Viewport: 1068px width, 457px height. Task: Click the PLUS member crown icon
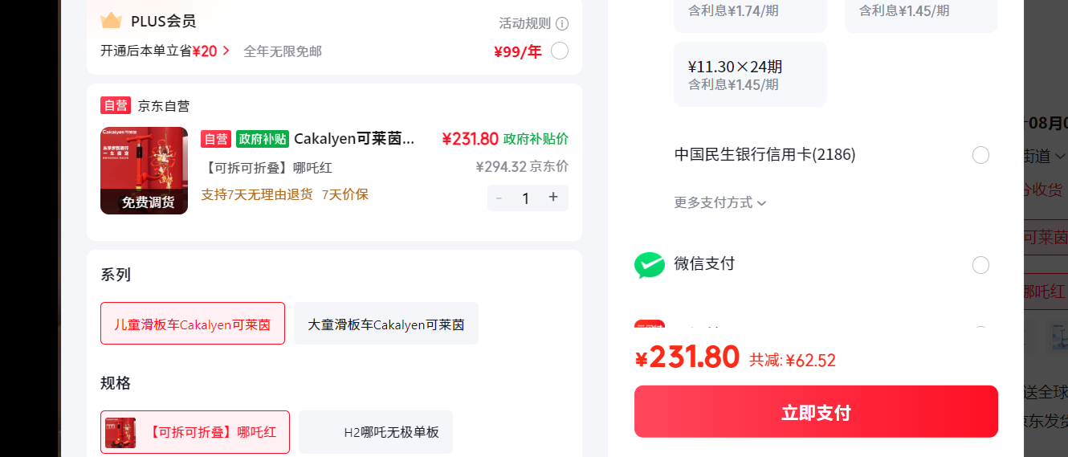pyautogui.click(x=111, y=21)
